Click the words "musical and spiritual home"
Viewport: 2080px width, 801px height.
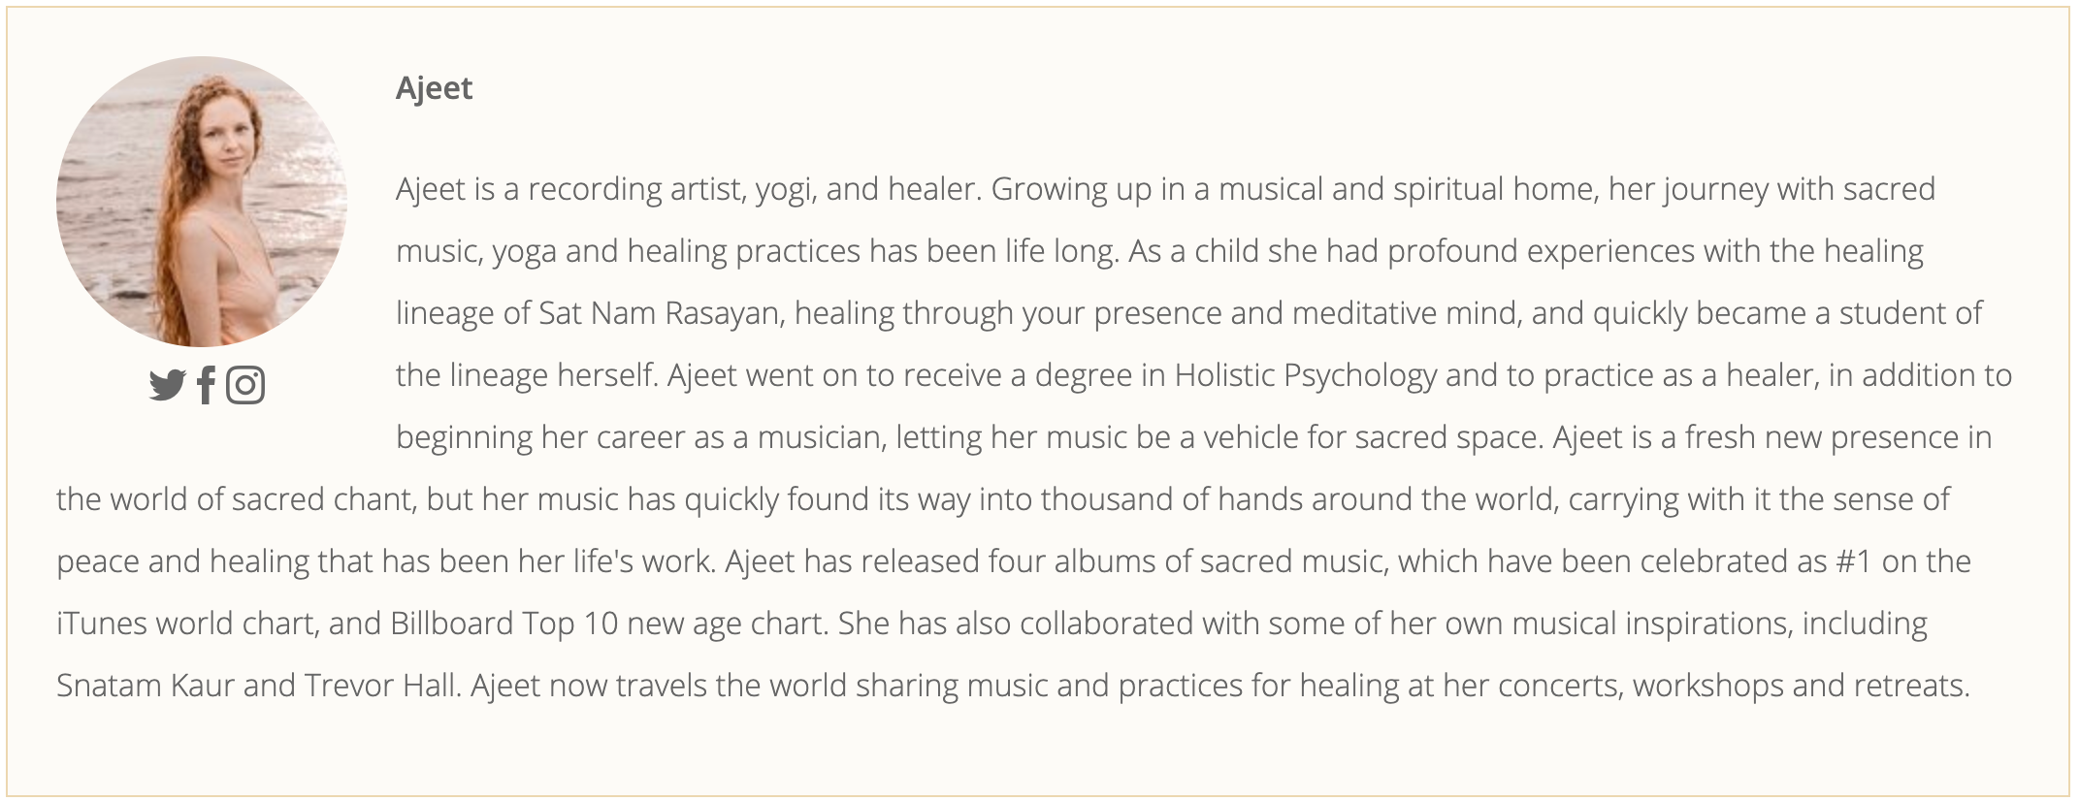click(1408, 189)
